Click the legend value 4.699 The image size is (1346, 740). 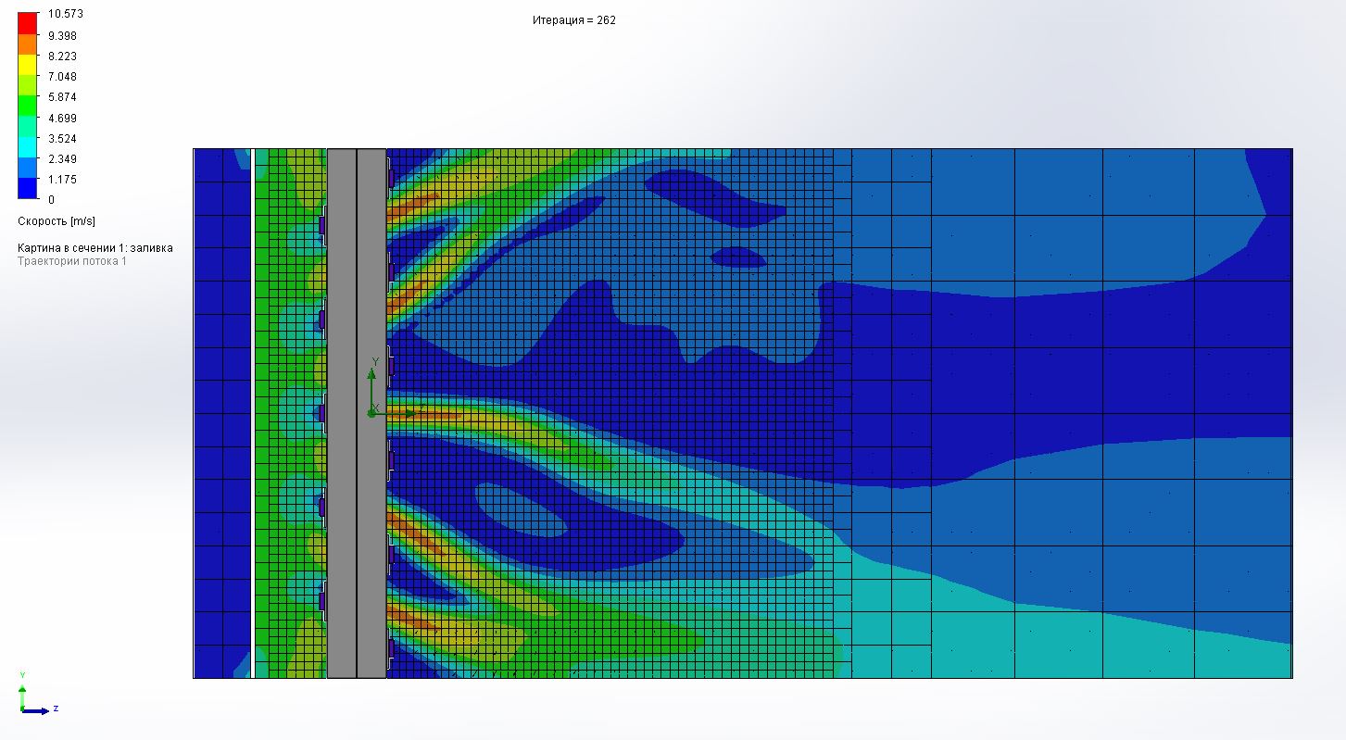tap(62, 118)
